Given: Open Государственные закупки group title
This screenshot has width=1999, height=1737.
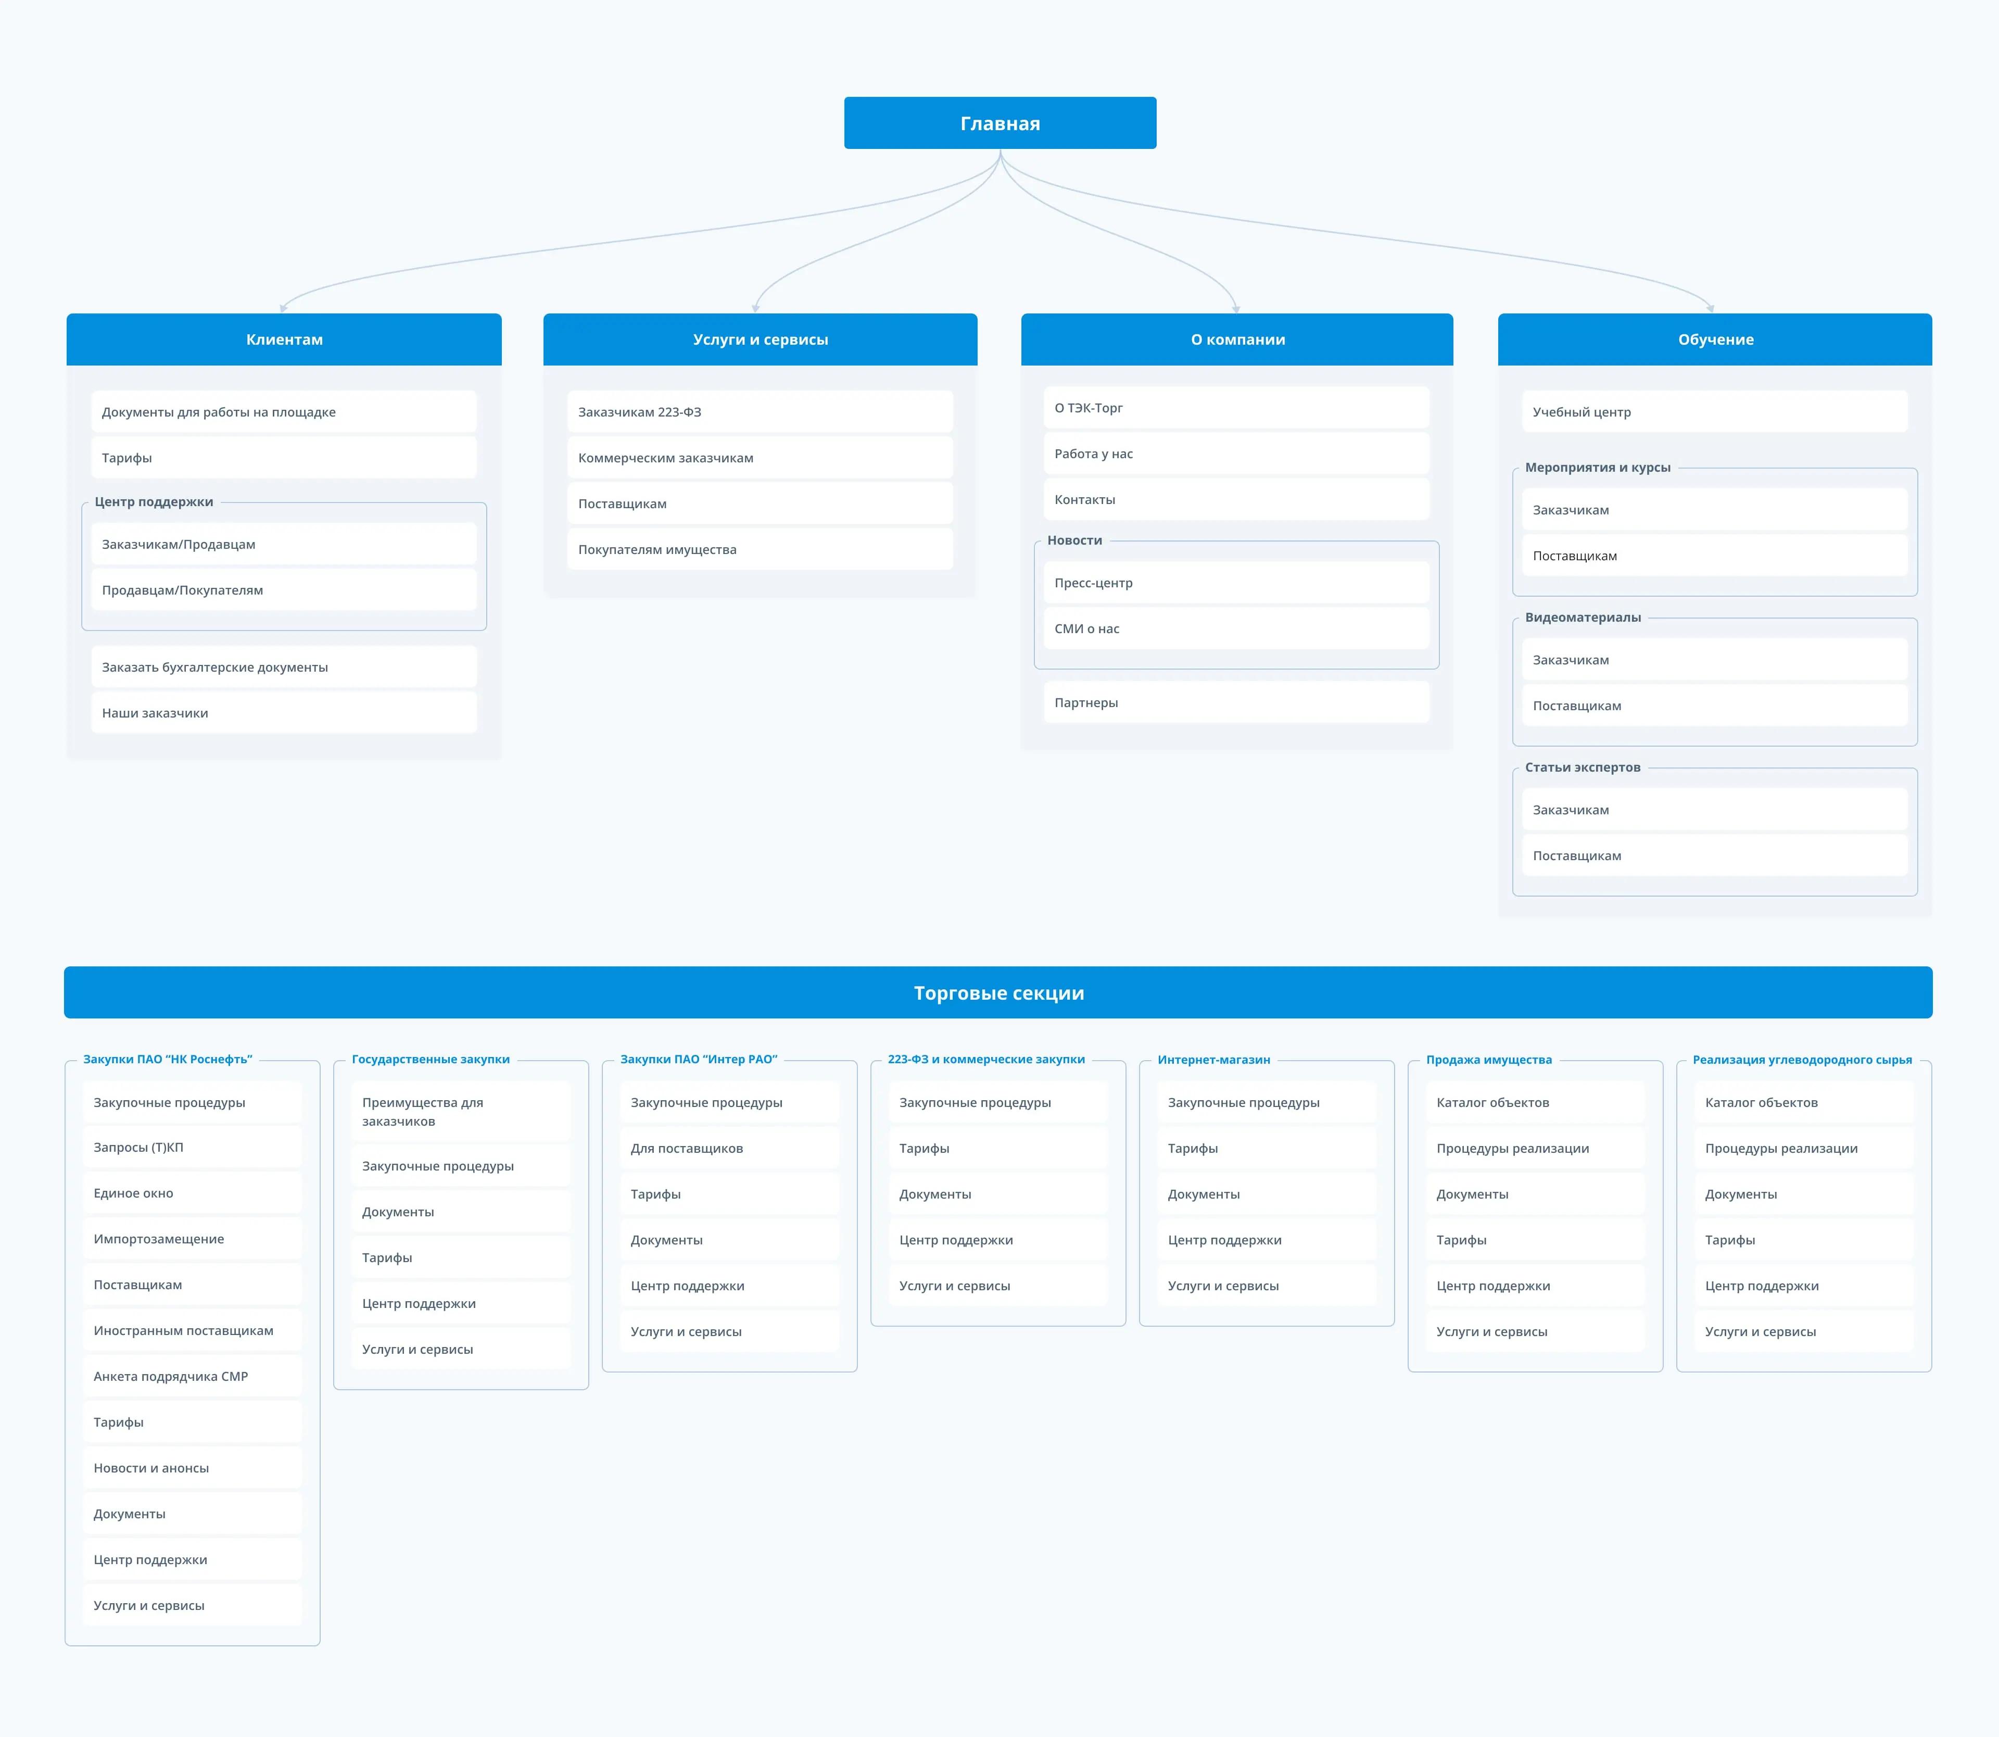Looking at the screenshot, I should tap(430, 1060).
